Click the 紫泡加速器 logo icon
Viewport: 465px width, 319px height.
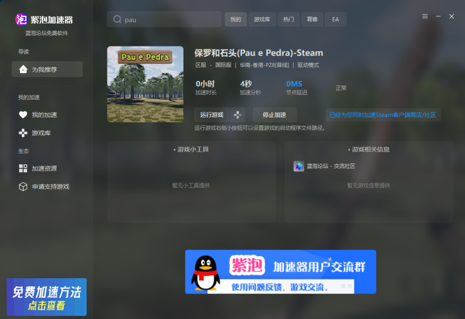(x=21, y=19)
